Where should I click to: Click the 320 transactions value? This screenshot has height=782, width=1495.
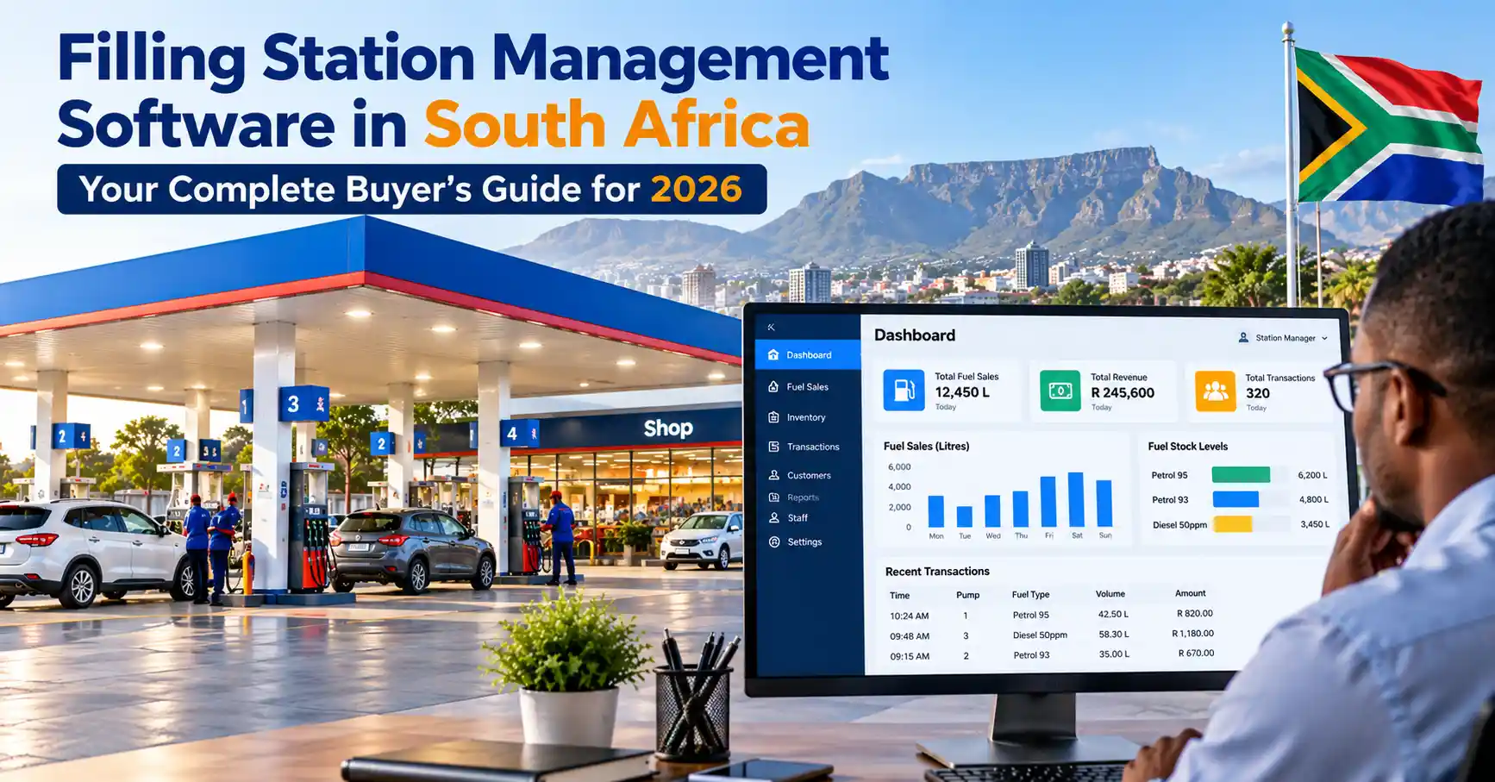(1258, 393)
